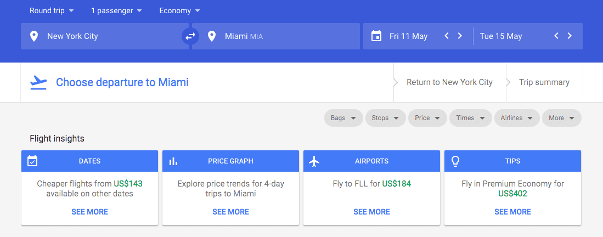Move return date one day later
The width and height of the screenshot is (603, 237).
570,36
